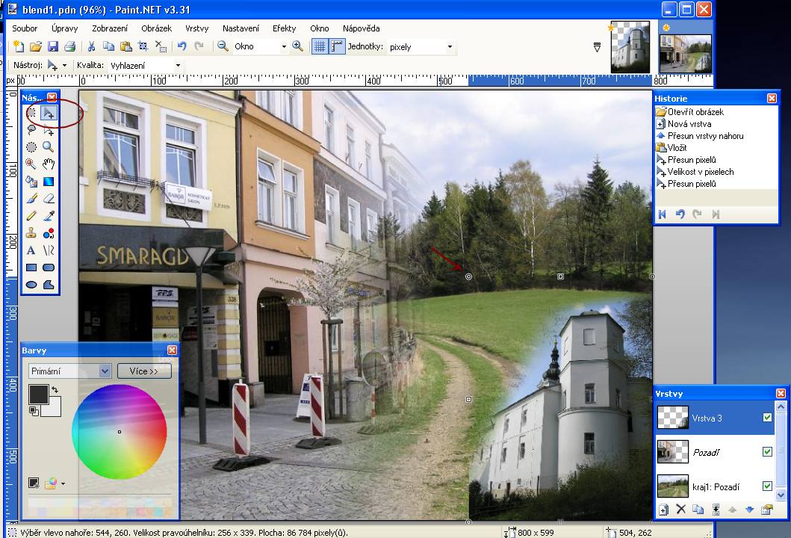Viewport: 791px width, 538px height.
Task: Open the Efekty menu
Action: click(284, 28)
